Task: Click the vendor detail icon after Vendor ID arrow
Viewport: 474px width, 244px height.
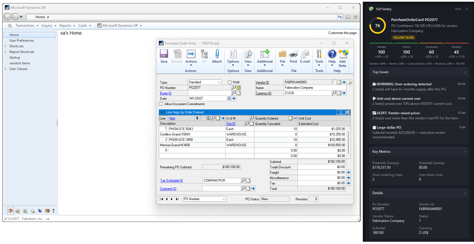Action: click(x=349, y=82)
